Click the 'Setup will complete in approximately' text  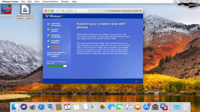click(x=57, y=54)
